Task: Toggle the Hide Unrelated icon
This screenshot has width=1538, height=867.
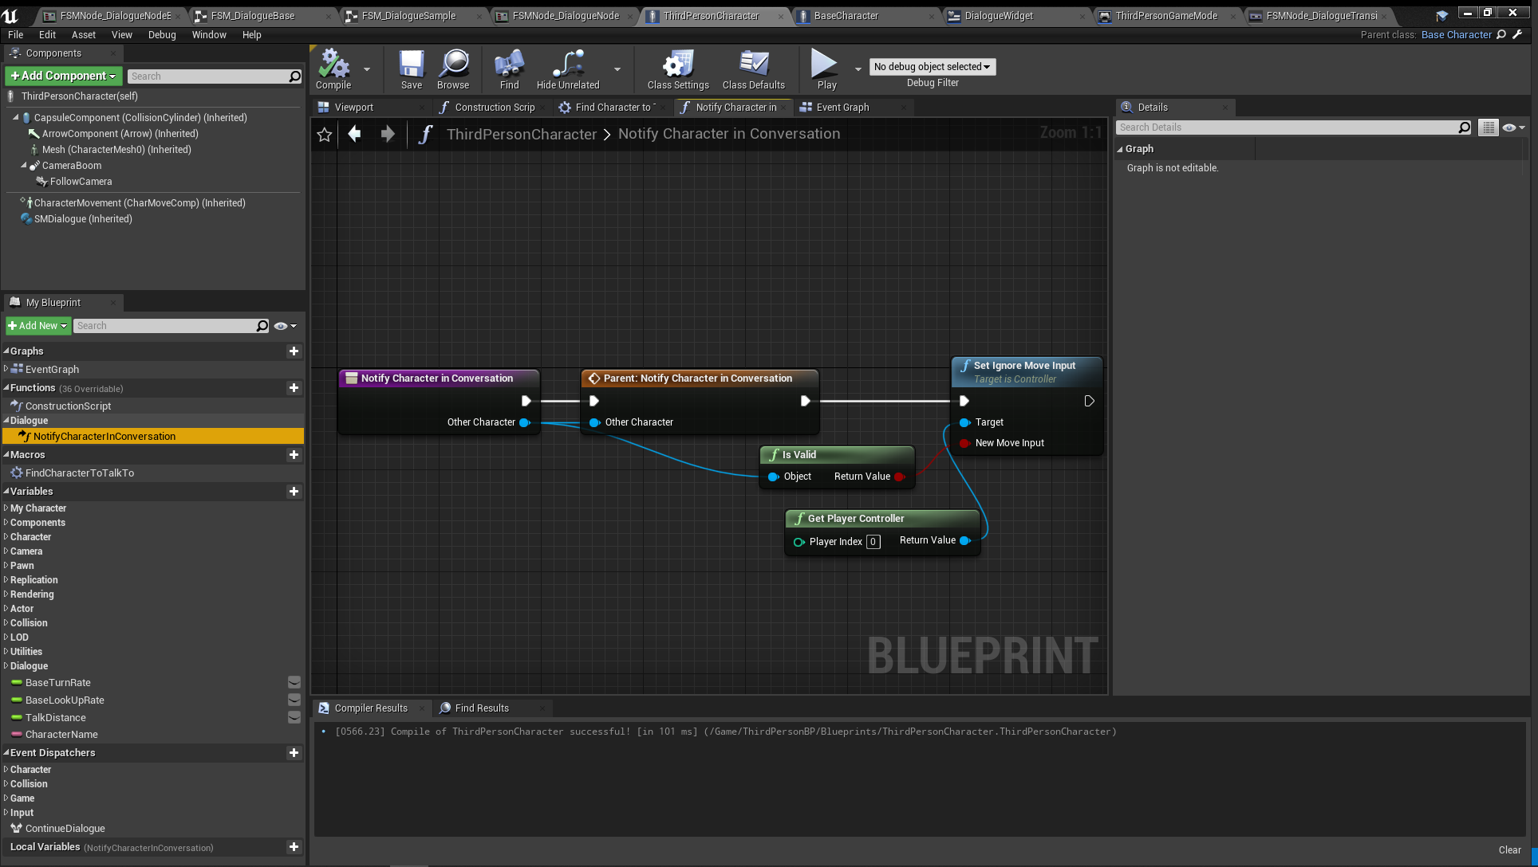Action: 568,65
